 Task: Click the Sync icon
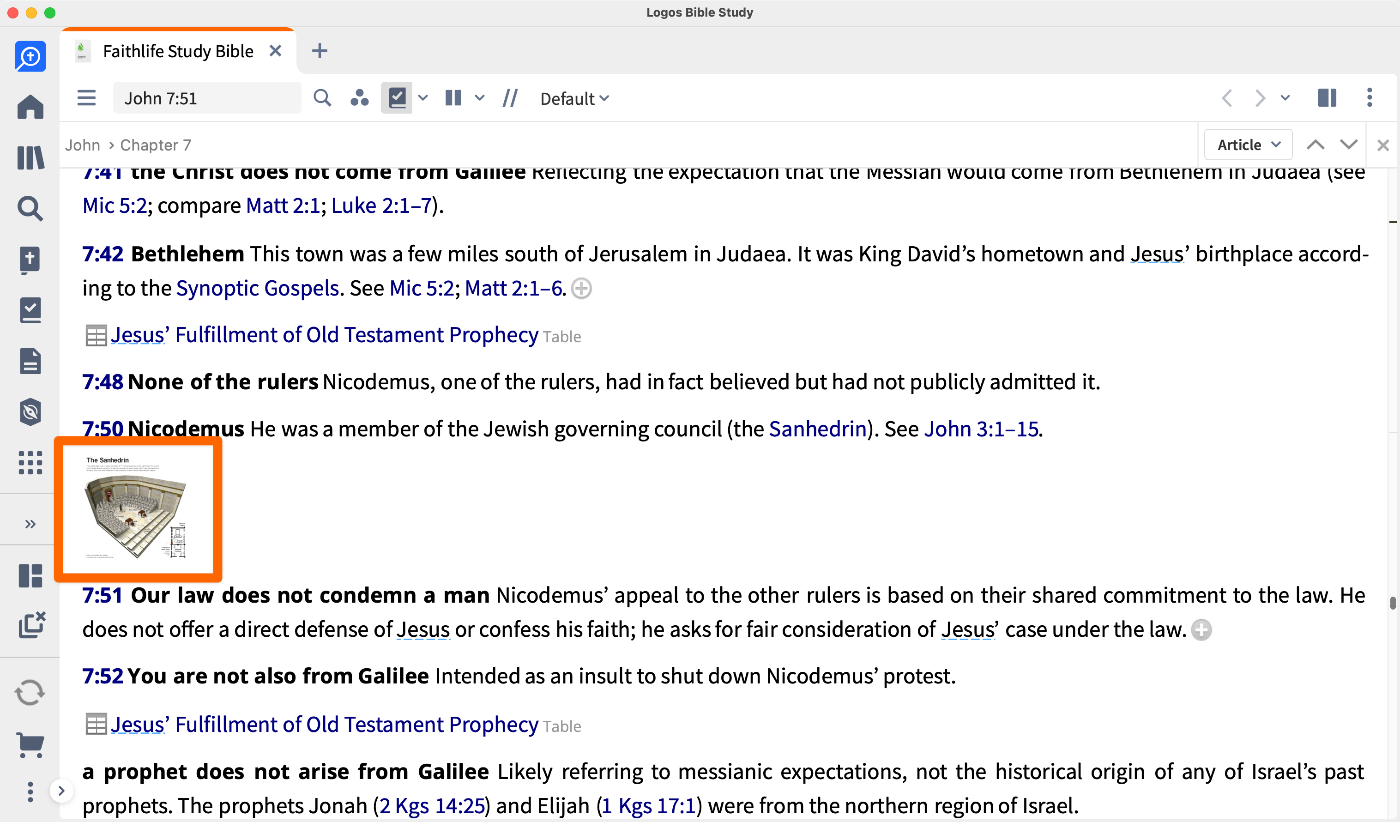(30, 693)
